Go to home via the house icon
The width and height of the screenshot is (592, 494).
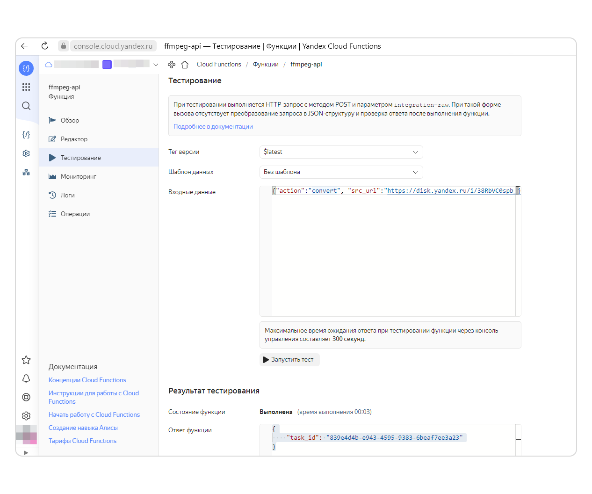185,65
